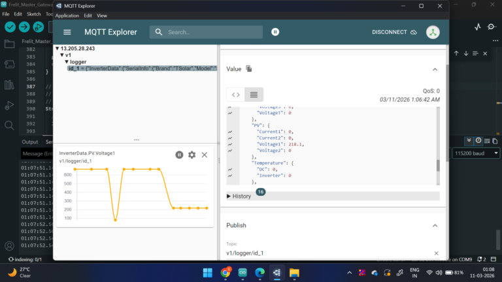The height and width of the screenshot is (282, 502).
Task: Click Arduino Upload arrow button
Action: [24, 27]
